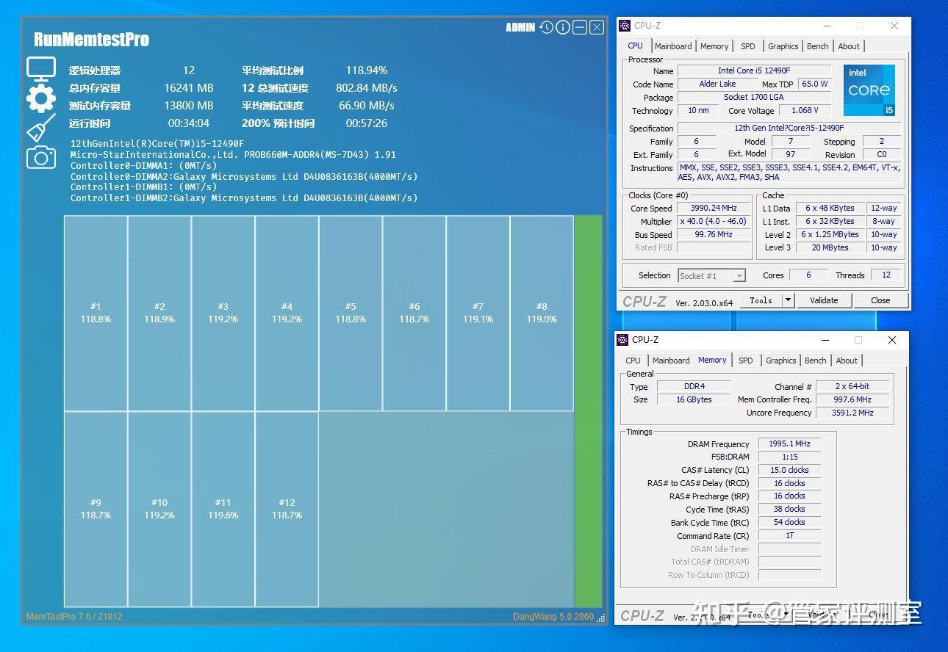
Task: Open history clock icon next to ADMIN
Action: [x=546, y=27]
